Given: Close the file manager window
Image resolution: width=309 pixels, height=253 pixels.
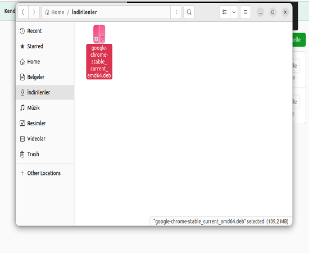Looking at the screenshot, I should (x=285, y=12).
